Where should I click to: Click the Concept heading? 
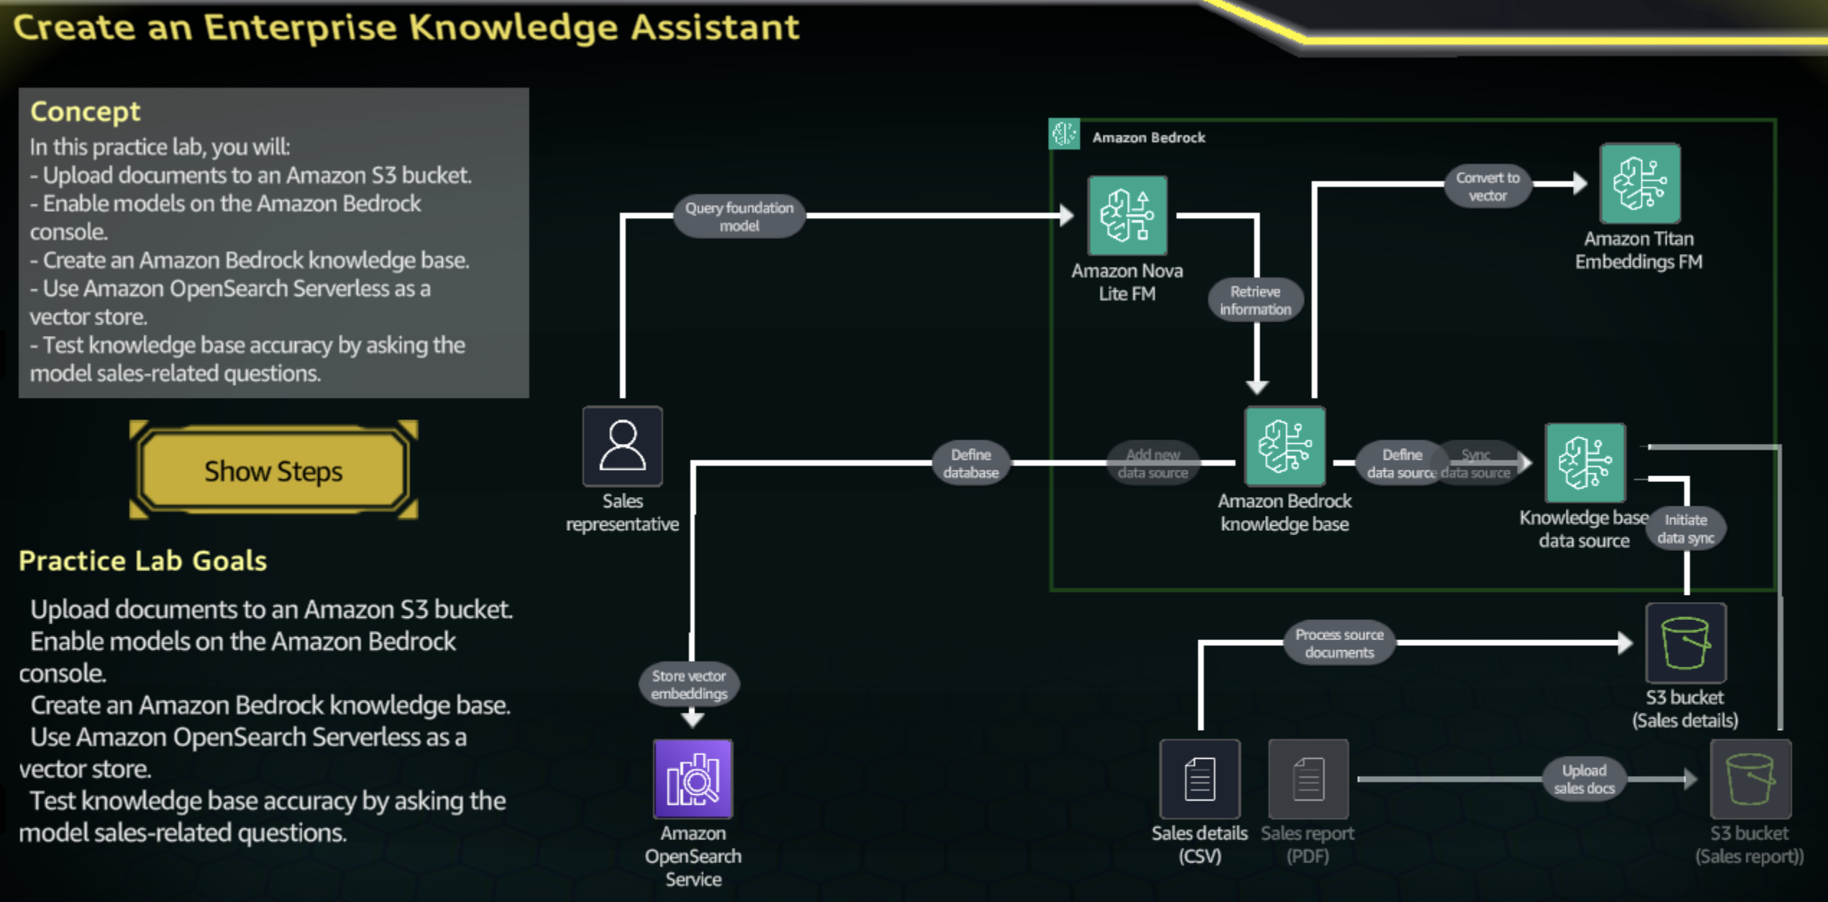coord(85,111)
